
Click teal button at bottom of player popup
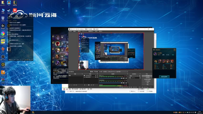coord(164,77)
